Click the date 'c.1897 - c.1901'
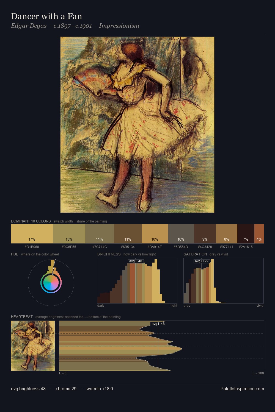Image resolution: width=275 pixels, height=412 pixels. tap(73, 26)
